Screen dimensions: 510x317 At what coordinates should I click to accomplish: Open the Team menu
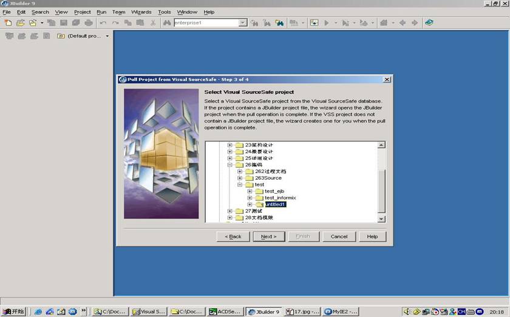click(119, 12)
